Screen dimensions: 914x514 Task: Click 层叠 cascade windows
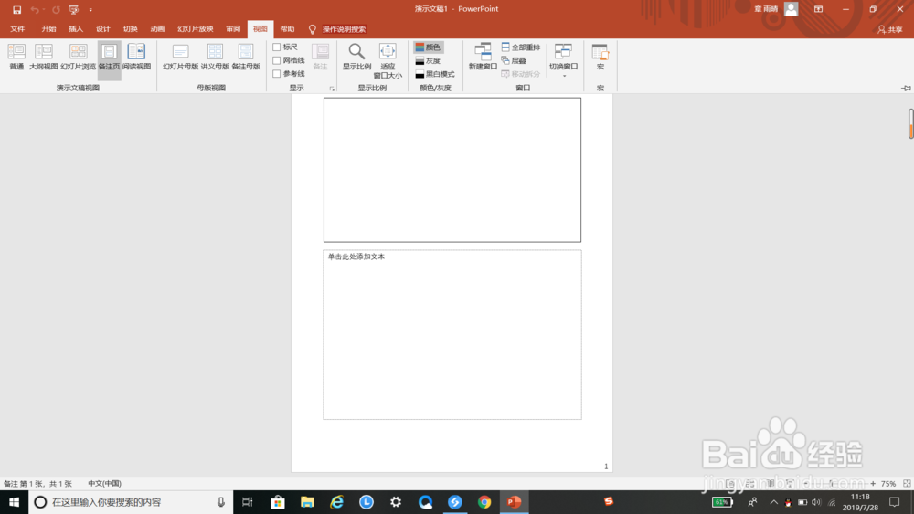(x=514, y=60)
